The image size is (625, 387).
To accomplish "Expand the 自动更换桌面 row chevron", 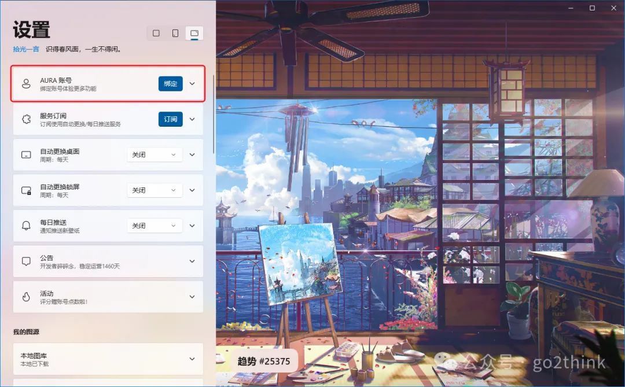I will pos(192,154).
